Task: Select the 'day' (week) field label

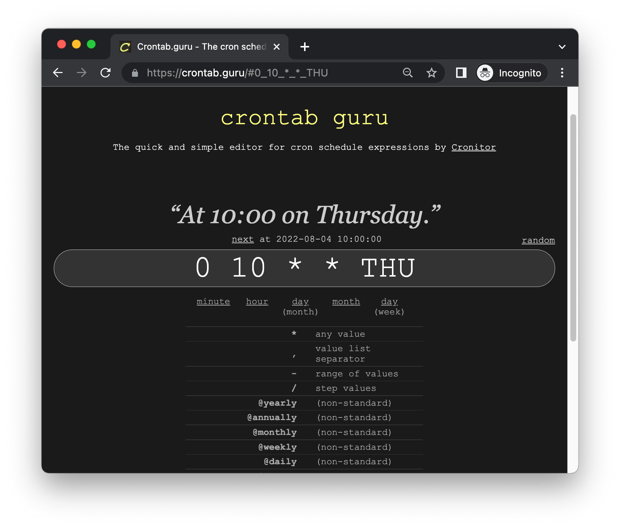Action: tap(389, 301)
